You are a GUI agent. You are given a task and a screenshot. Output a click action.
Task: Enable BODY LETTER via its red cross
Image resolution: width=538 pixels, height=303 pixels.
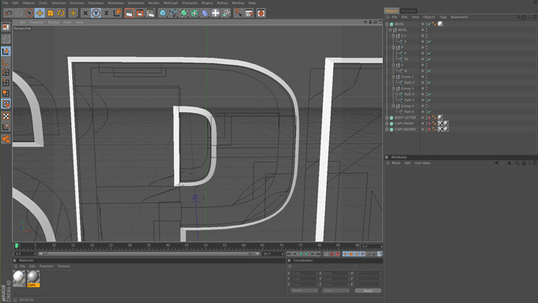click(430, 118)
